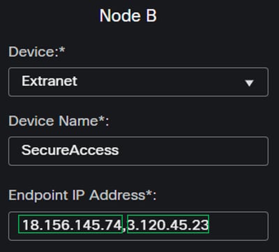This screenshot has height=252, width=279.
Task: Select the Extranet combo box
Action: (138, 82)
